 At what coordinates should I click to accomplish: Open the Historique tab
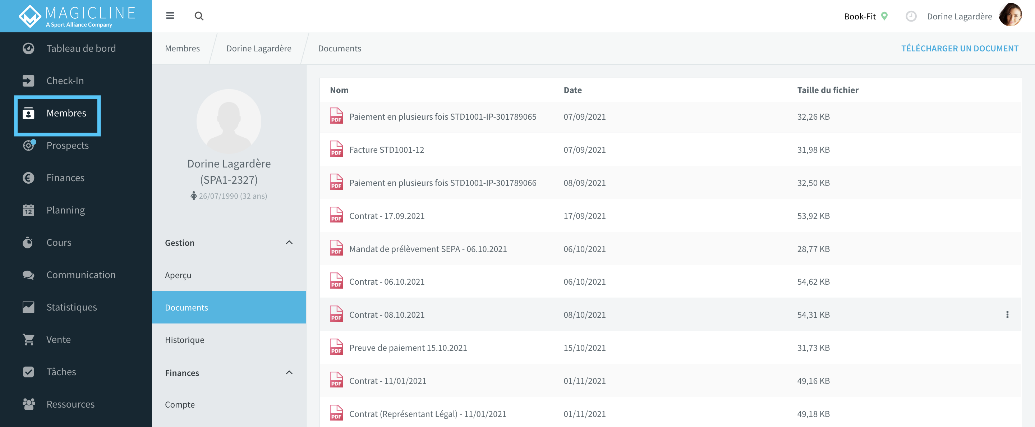coord(229,340)
